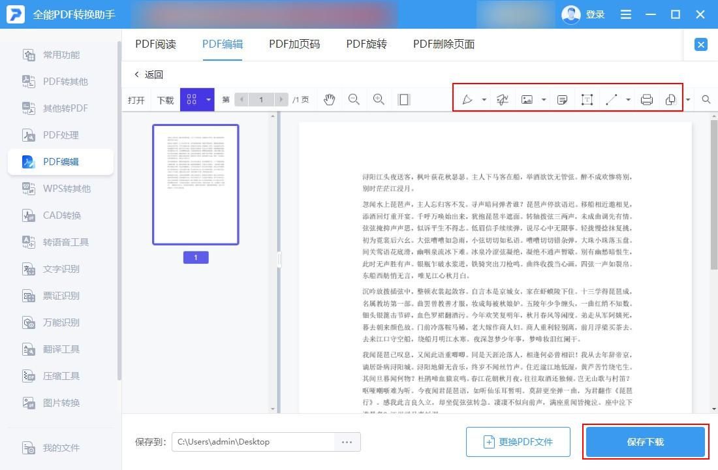Click the thumbnail panel collapse handle
Viewport: 718px width, 470px height.
279,260
